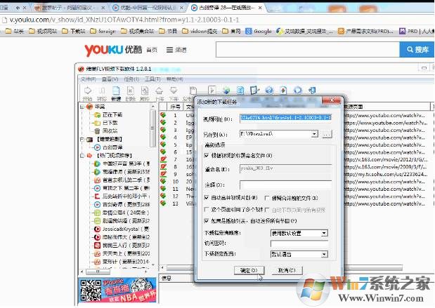
Task: Open the 回收站 recycle bin folder
Action: click(109, 130)
